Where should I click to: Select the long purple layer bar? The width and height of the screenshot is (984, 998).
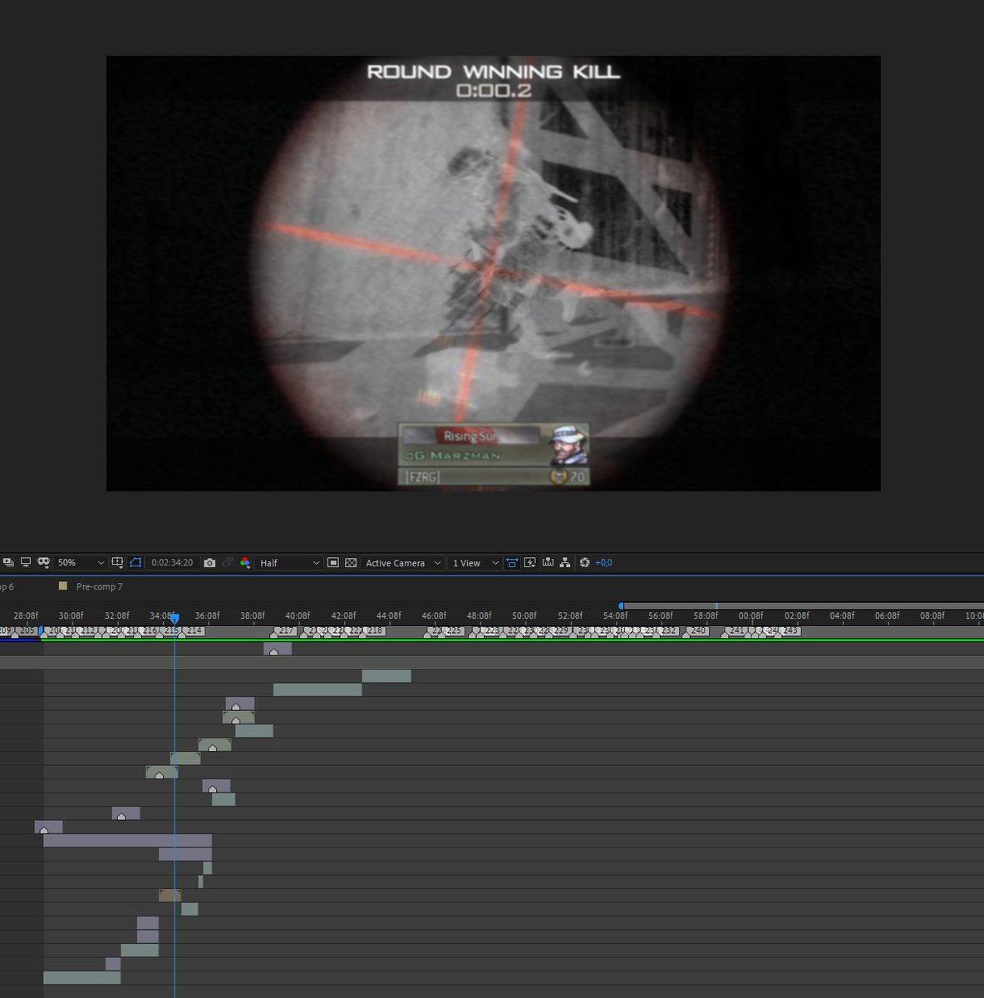coord(127,841)
